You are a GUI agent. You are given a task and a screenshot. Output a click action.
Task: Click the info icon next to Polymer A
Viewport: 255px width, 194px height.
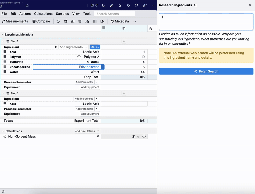click(79, 57)
